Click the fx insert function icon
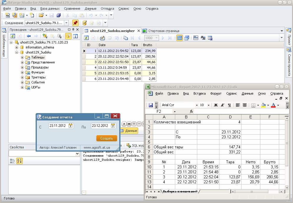The height and width of the screenshot is (203, 293). point(191,111)
